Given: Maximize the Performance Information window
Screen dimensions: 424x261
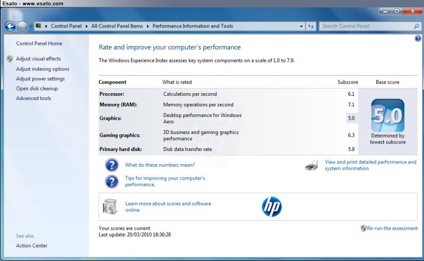Looking at the screenshot, I should pyautogui.click(x=396, y=11).
